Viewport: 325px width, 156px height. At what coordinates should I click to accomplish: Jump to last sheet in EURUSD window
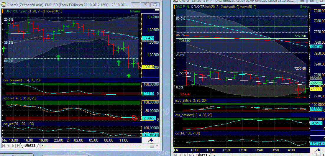tap(18, 145)
